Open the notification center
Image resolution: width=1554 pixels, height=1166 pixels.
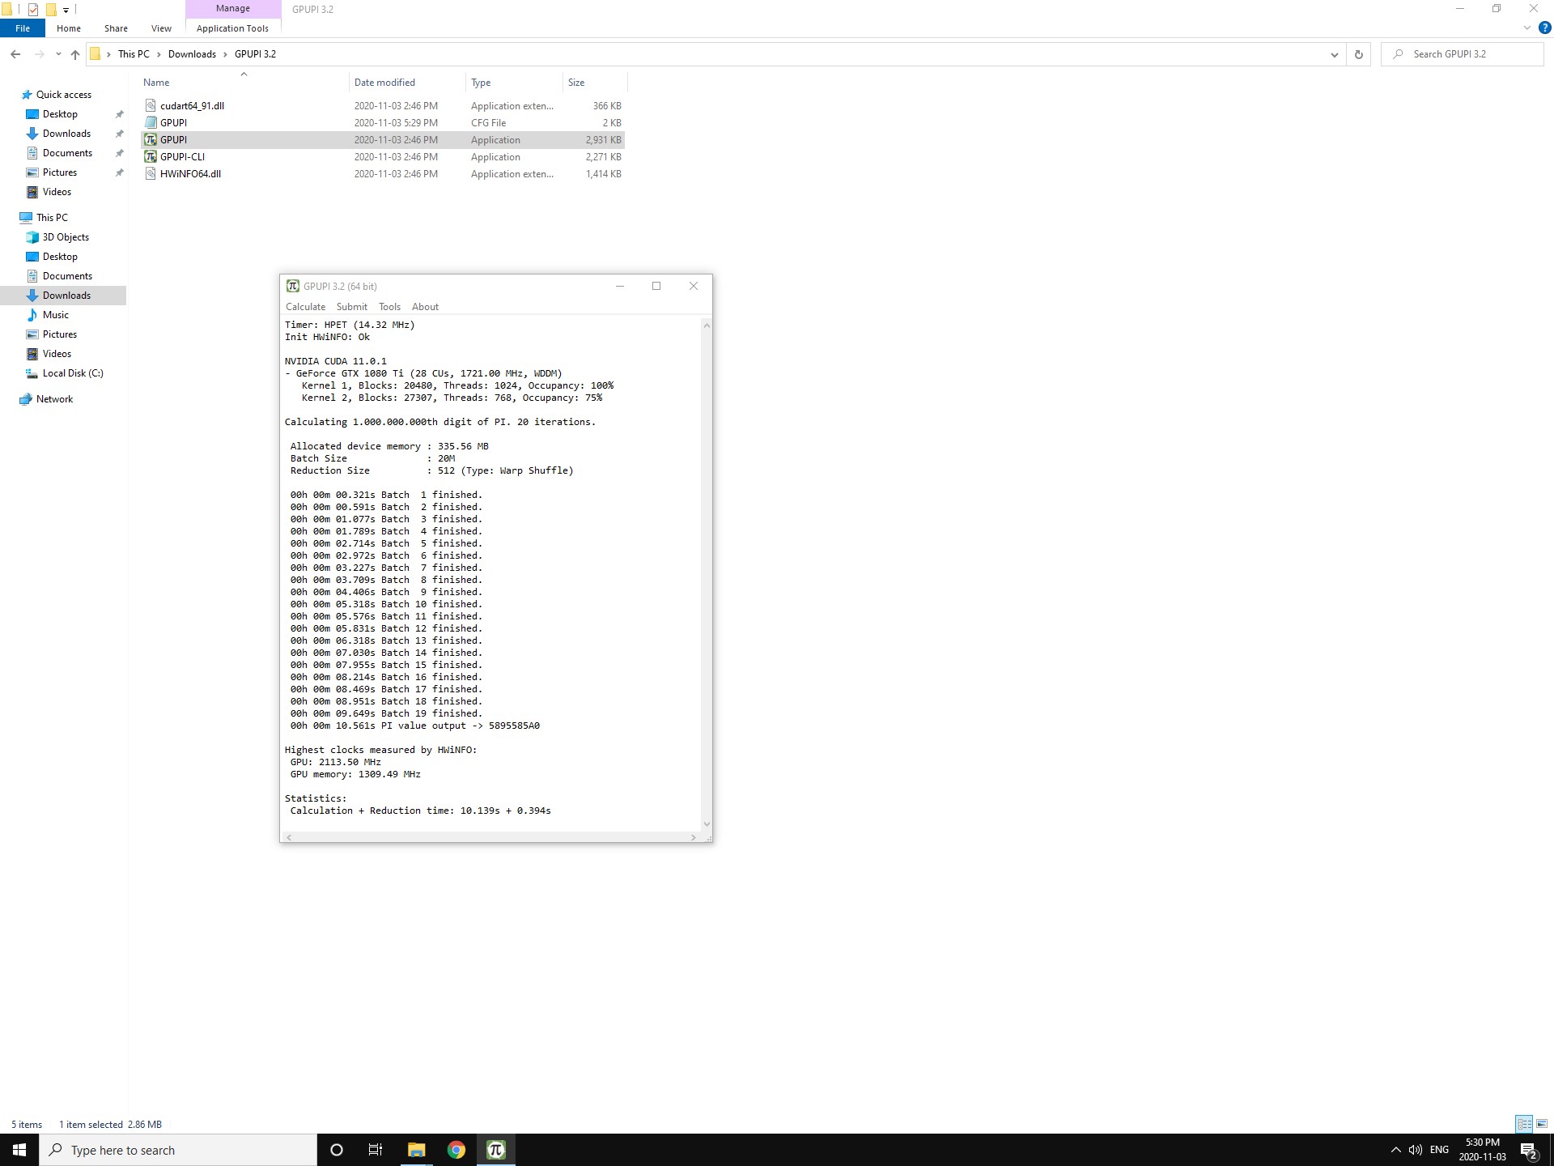coord(1529,1150)
